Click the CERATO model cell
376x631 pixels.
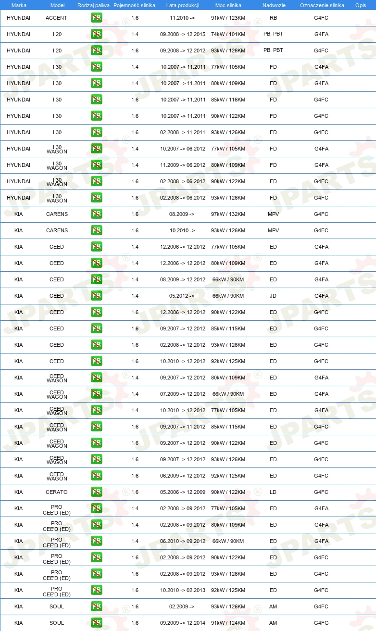coord(57,492)
